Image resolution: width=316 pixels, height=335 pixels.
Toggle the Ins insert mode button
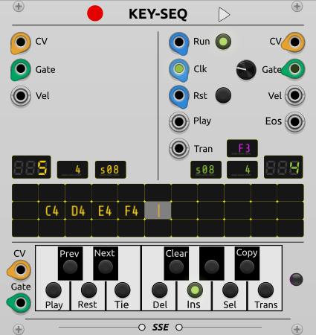point(195,290)
